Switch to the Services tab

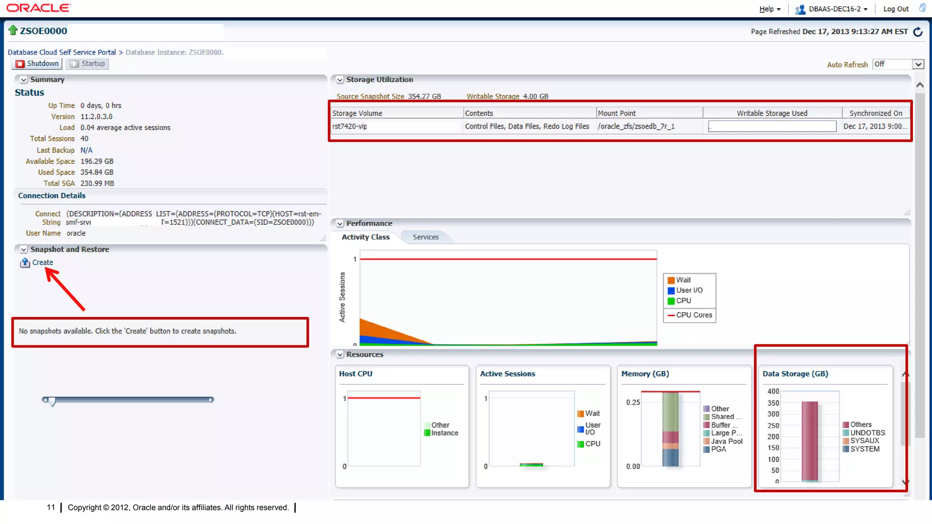(425, 237)
